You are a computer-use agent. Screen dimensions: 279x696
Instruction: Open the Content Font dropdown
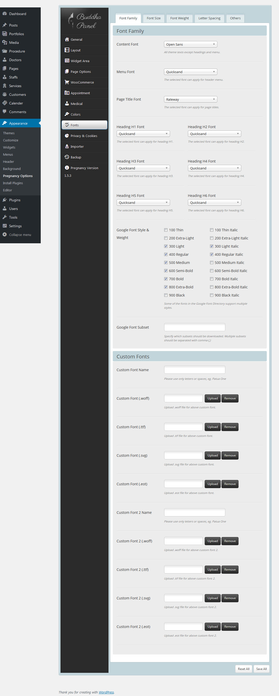(190, 44)
